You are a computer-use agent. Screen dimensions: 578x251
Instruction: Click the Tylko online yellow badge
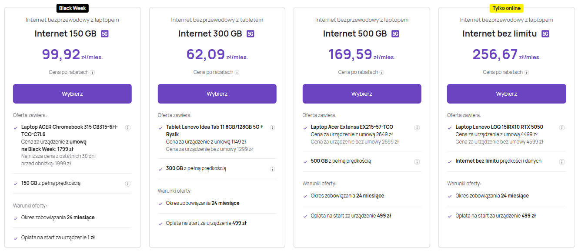506,8
